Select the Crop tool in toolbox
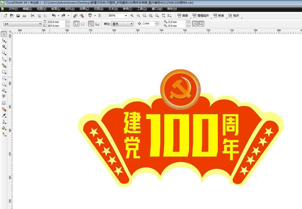This screenshot has width=302, height=209. 4,47
